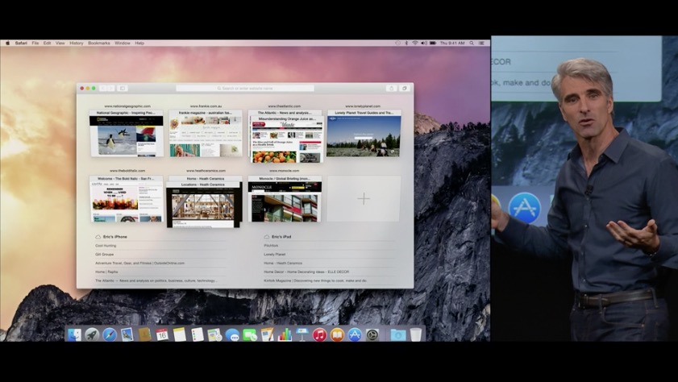The width and height of the screenshot is (678, 382).
Task: Click the Share button in Safari toolbar
Action: click(x=391, y=88)
